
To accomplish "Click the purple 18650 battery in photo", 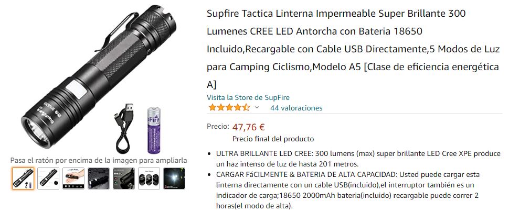I will [x=154, y=130].
